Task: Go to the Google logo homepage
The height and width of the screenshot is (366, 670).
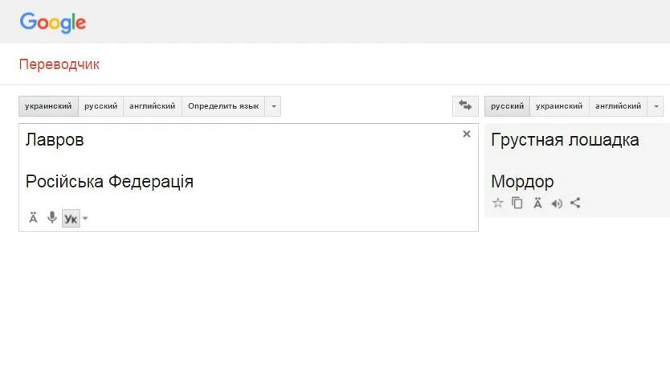Action: 53,23
